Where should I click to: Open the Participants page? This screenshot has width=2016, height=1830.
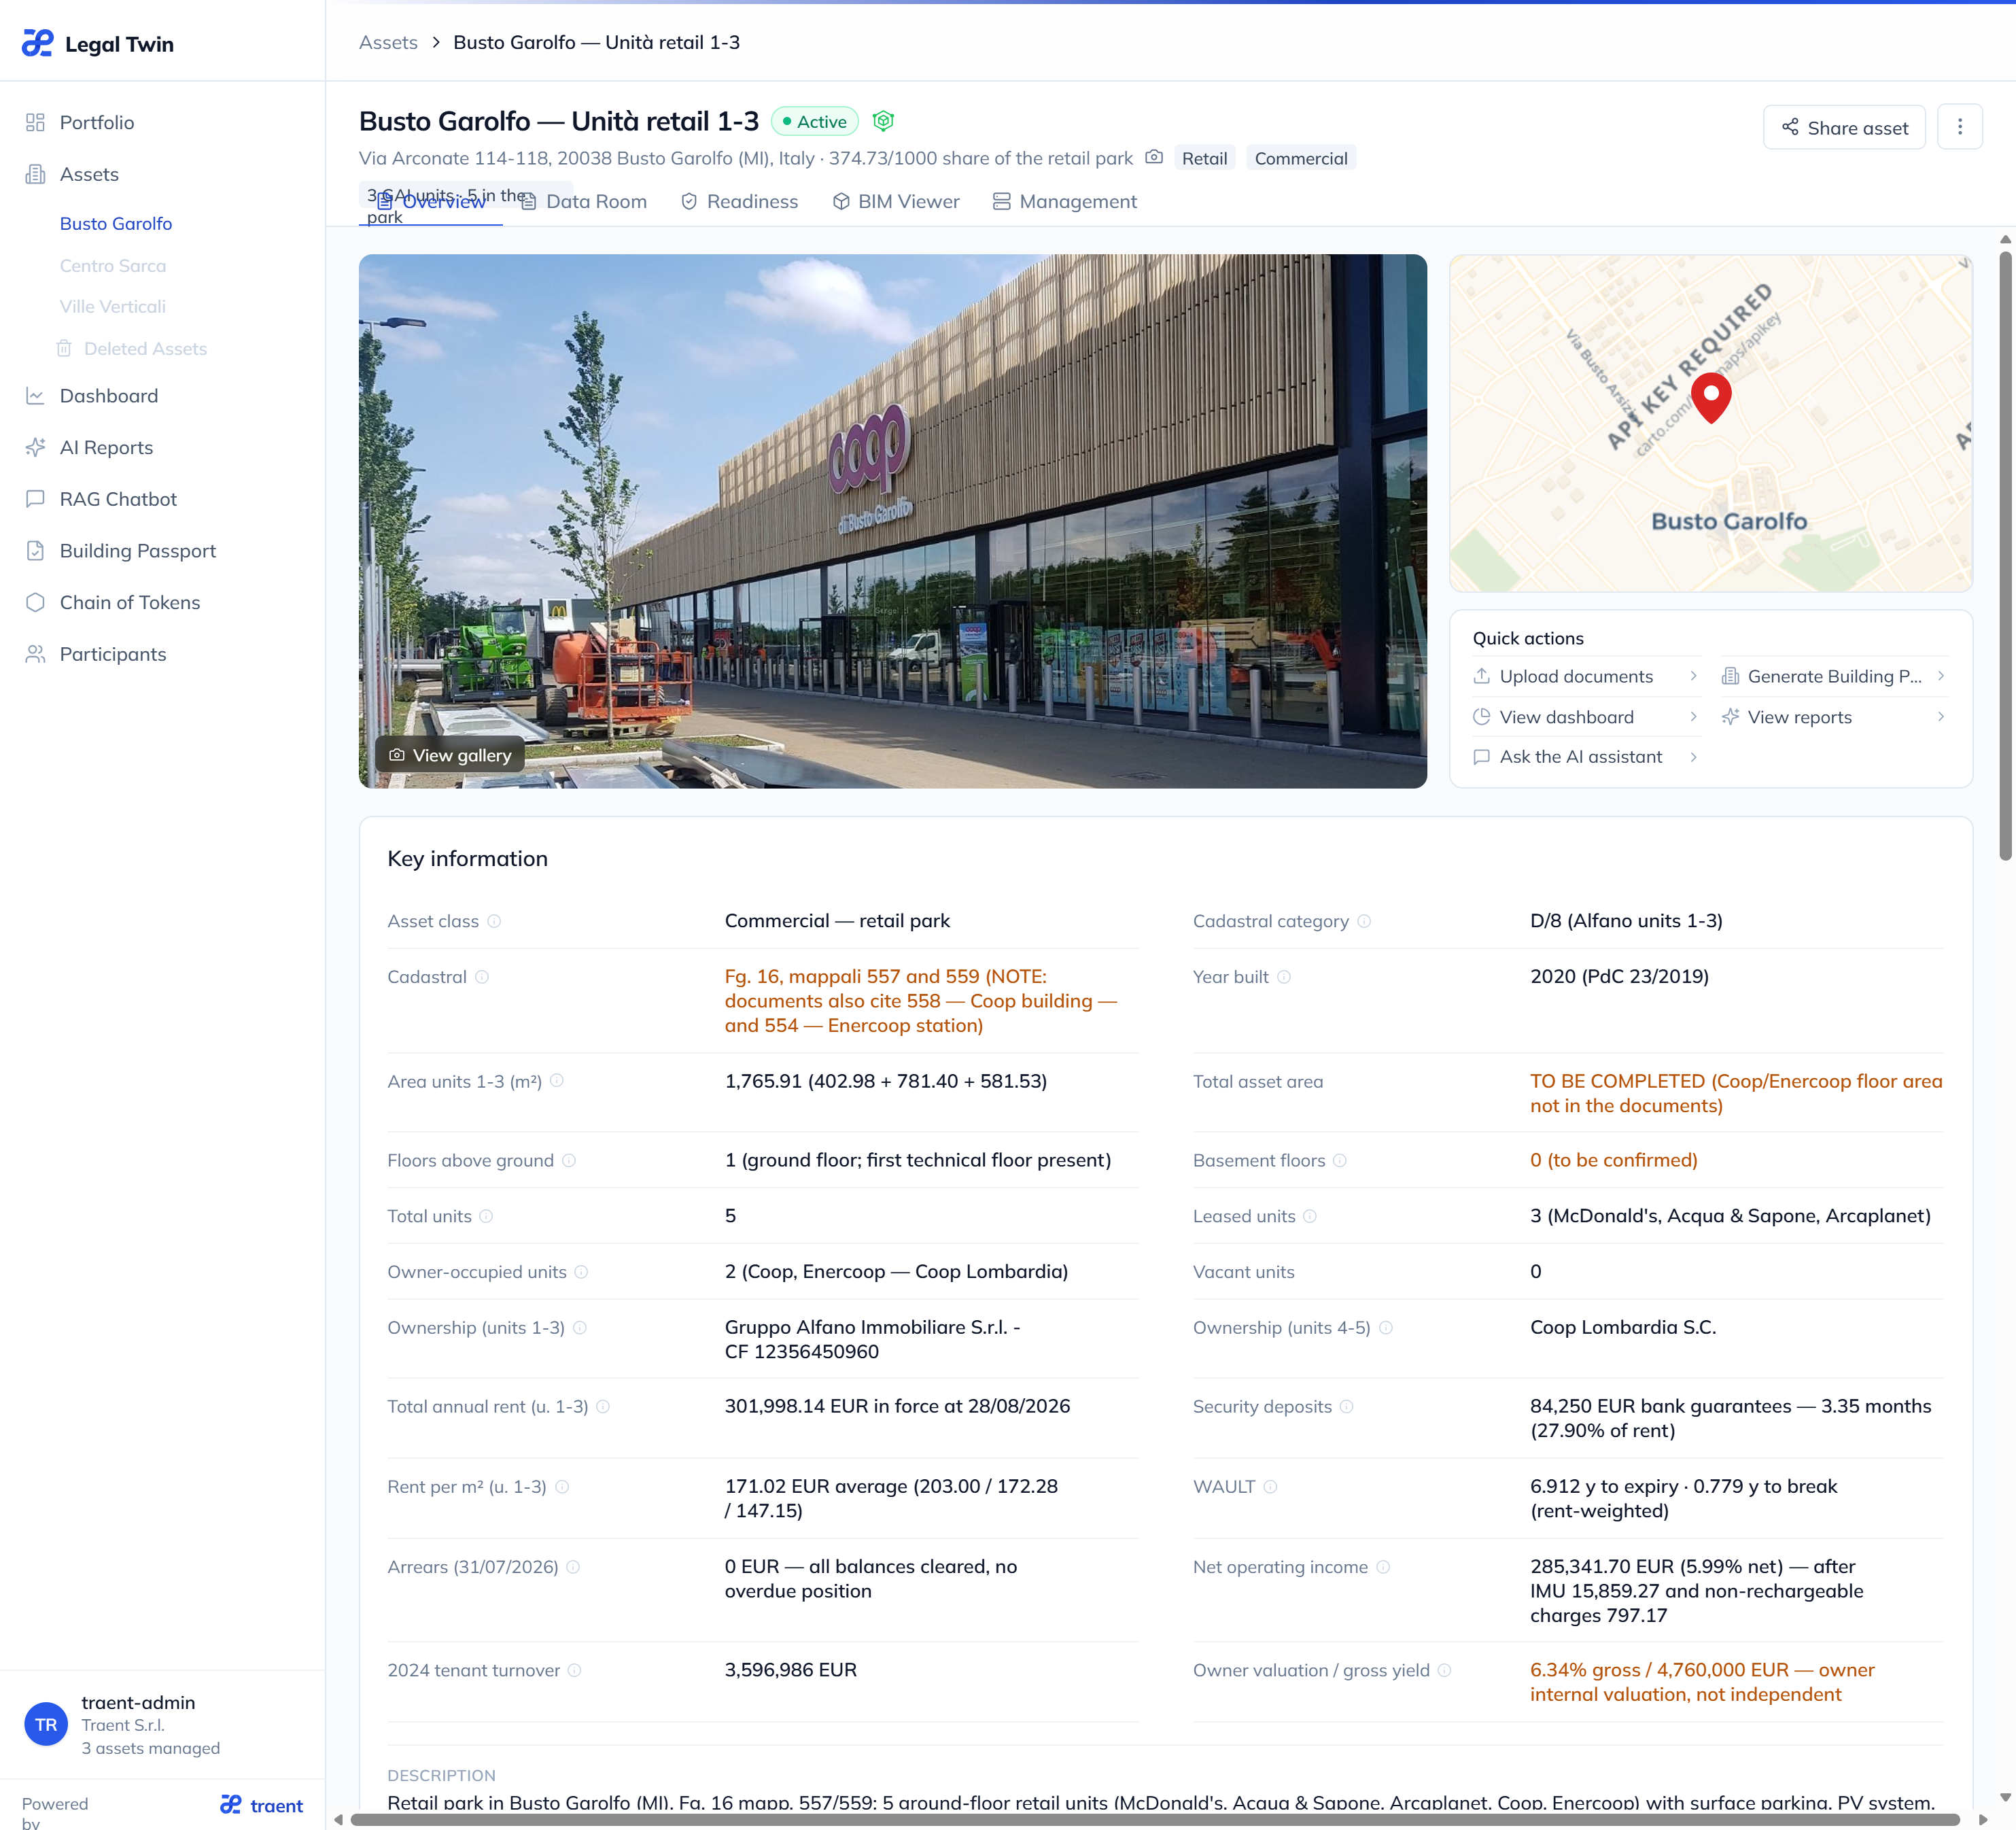pyautogui.click(x=113, y=654)
